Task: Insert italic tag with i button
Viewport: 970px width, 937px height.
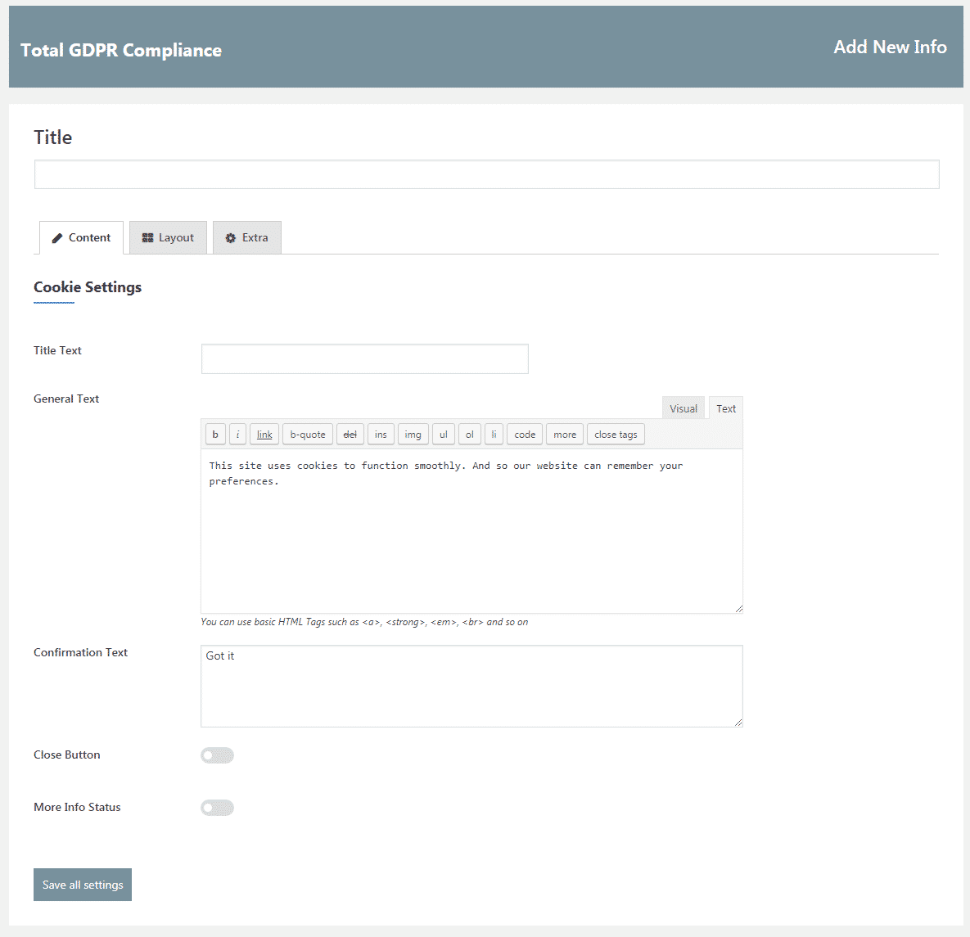Action: click(x=237, y=435)
